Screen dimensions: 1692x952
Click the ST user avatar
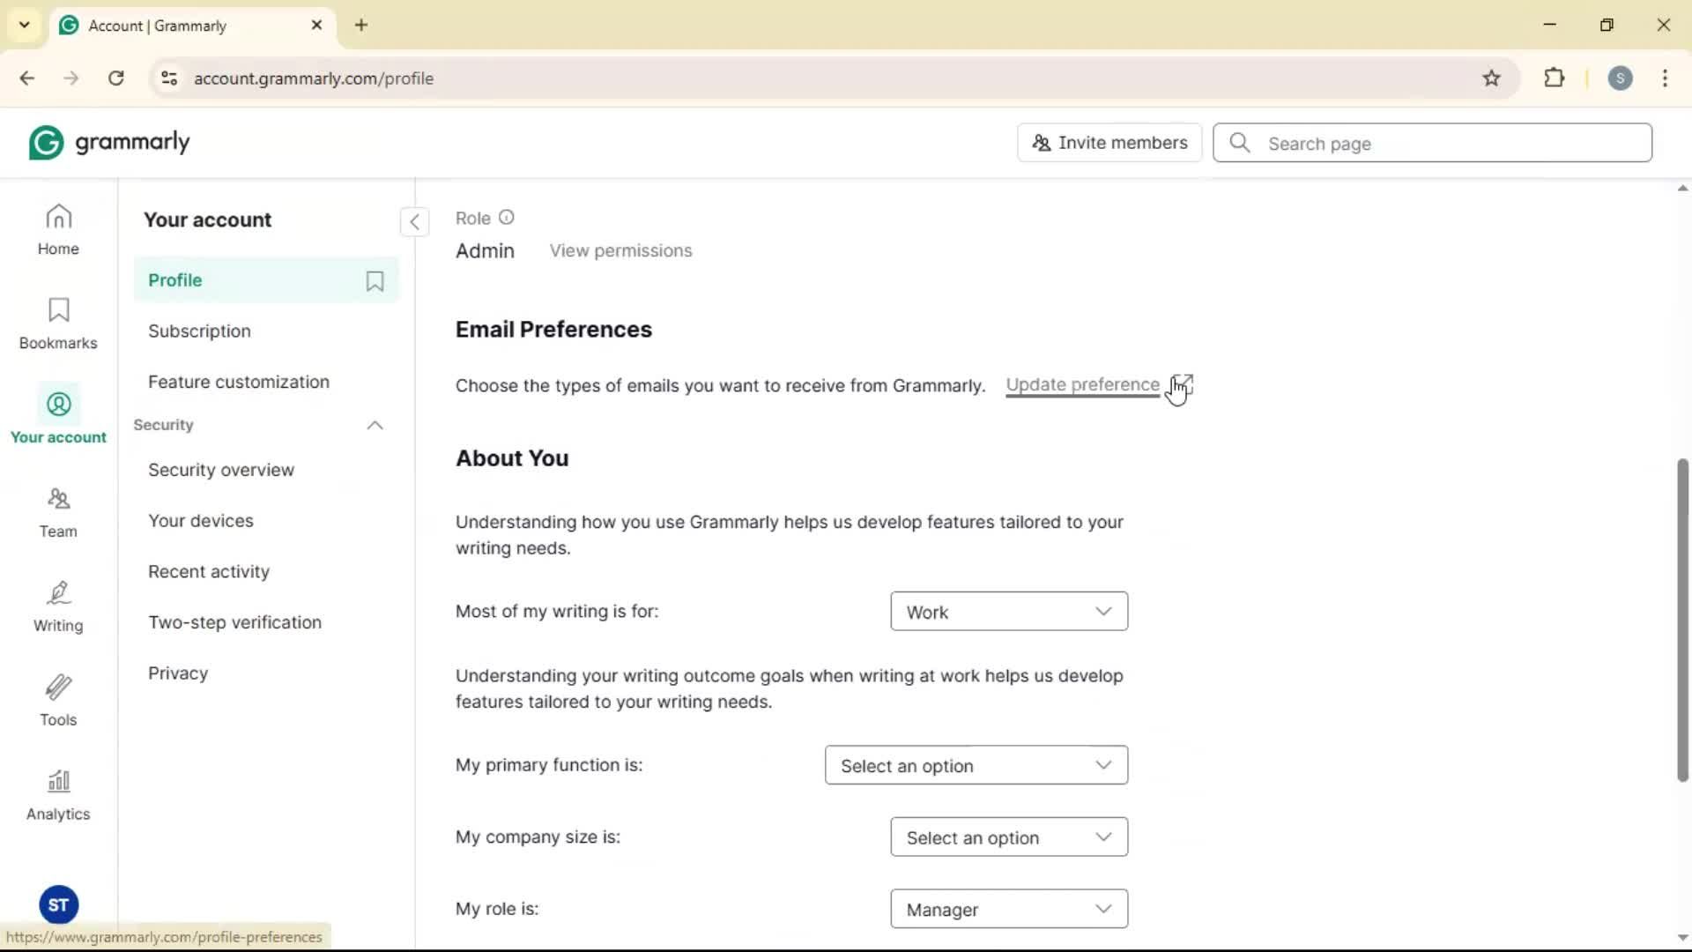[58, 904]
